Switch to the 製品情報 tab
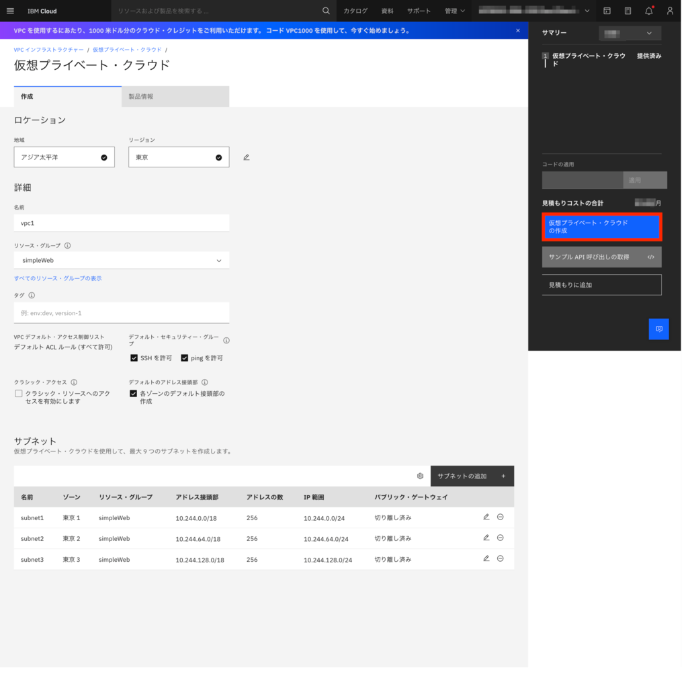This screenshot has width=688, height=674. tap(177, 97)
